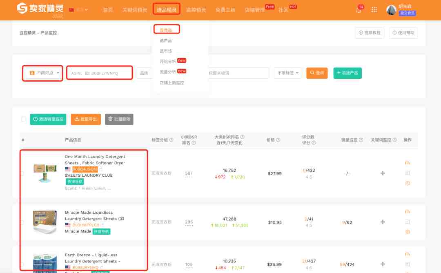Click help icon beside 大类BSR排名 header

242,137
